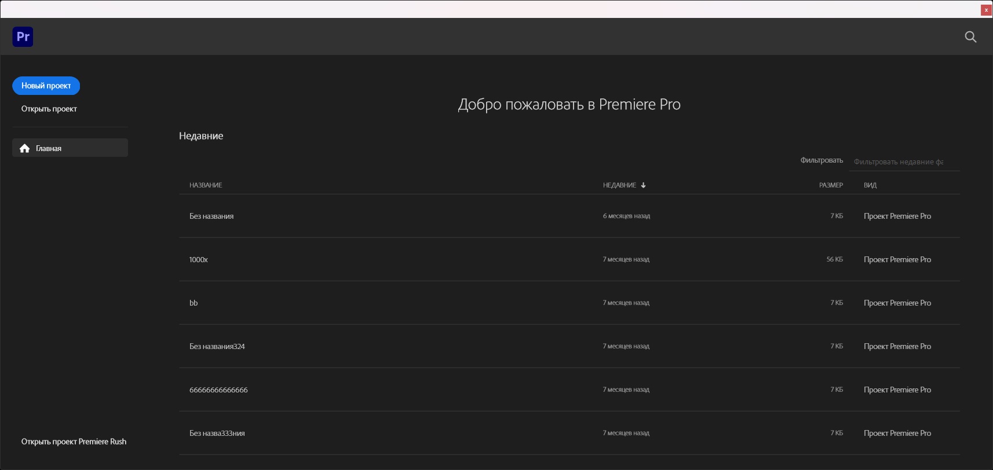Click the Premiere Pro logo icon

(23, 37)
